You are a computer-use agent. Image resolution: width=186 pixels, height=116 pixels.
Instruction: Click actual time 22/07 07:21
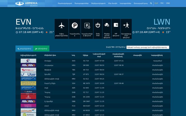[119, 61]
